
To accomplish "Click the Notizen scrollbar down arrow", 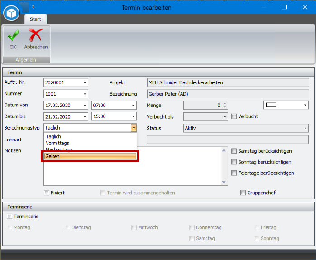I will point(224,182).
